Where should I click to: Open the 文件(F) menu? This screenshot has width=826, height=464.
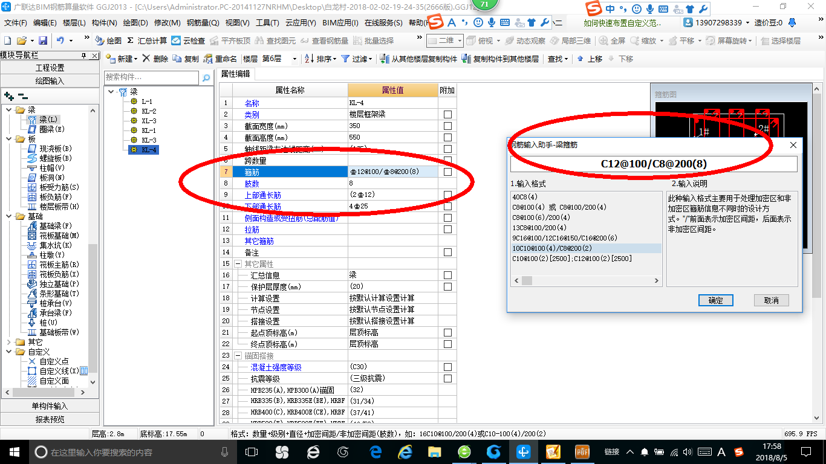click(x=16, y=22)
